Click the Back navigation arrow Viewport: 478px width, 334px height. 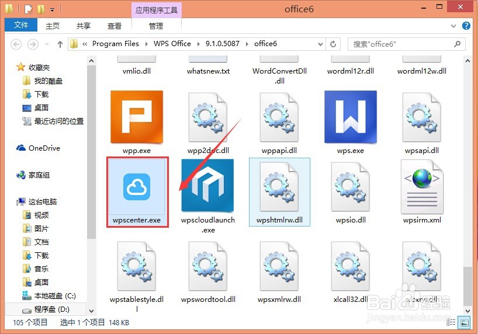[16, 44]
